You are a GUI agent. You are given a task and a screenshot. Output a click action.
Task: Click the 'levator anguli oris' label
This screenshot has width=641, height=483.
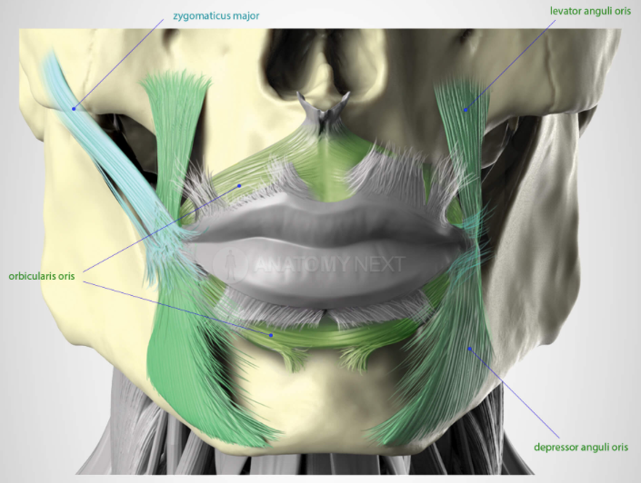[590, 11]
